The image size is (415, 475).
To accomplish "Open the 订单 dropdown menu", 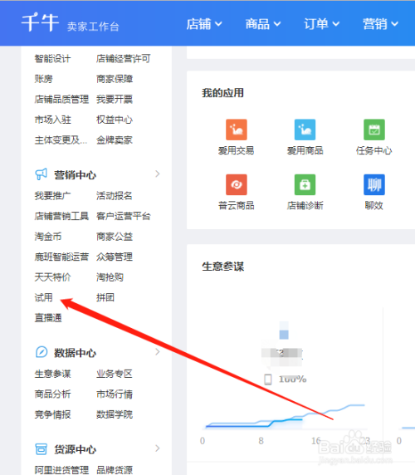I will (322, 23).
